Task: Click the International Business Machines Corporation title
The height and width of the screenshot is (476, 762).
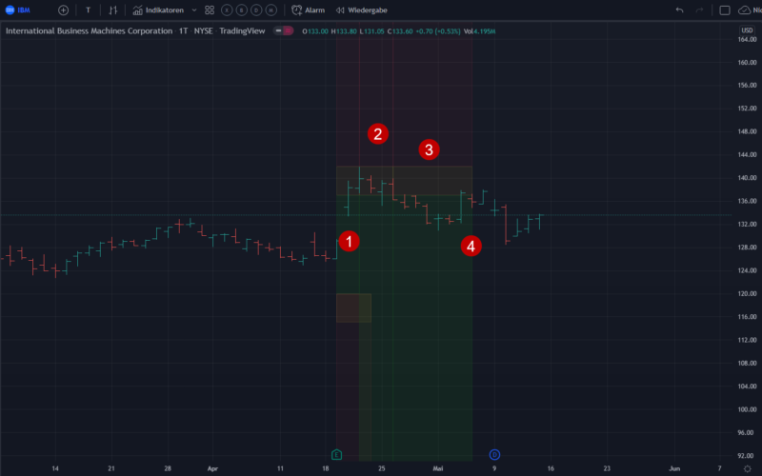Action: pyautogui.click(x=90, y=30)
